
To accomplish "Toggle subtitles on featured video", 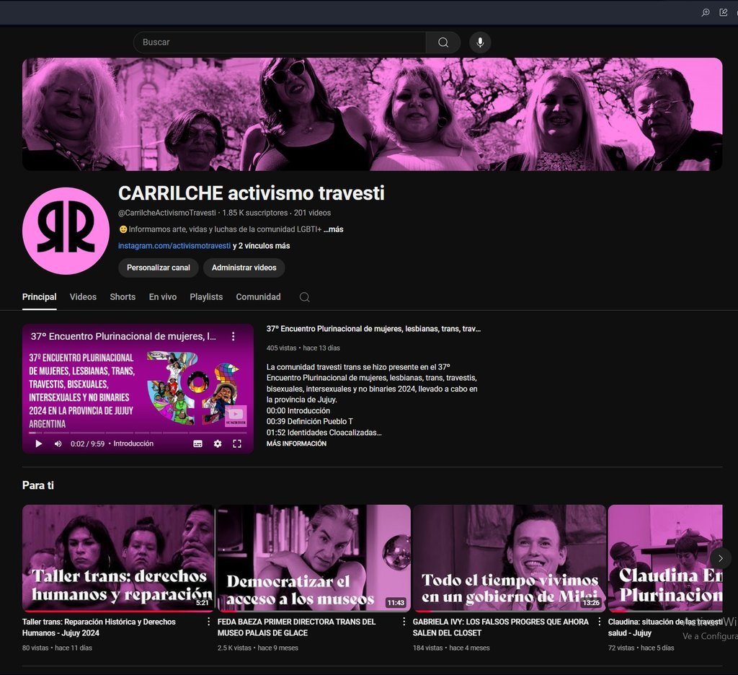I will (x=197, y=444).
